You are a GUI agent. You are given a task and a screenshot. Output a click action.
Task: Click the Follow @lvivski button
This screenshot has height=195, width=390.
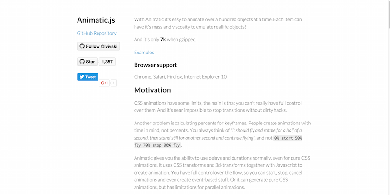click(x=97, y=46)
